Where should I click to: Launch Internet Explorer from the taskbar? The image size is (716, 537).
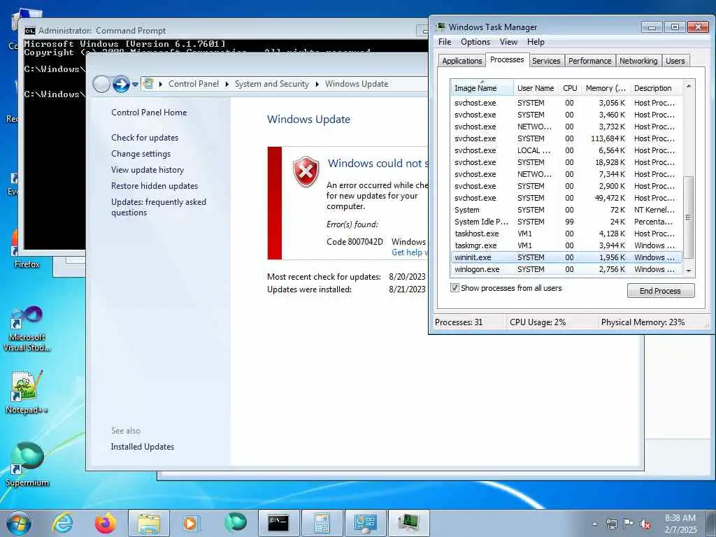[62, 523]
